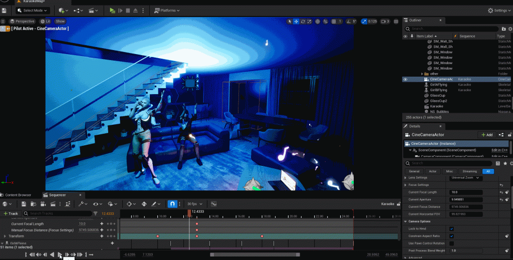Hide CineCameraActor using its eye icon

405,79
